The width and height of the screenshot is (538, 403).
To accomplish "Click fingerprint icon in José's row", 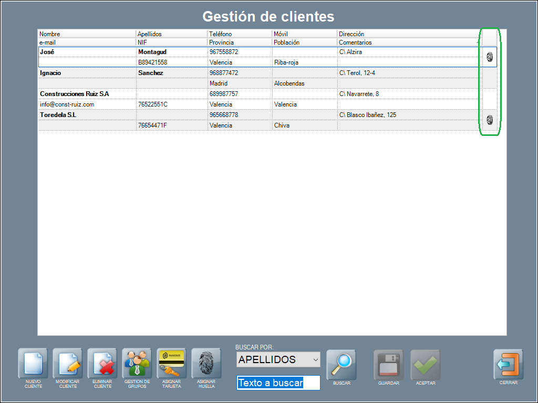I will point(490,57).
